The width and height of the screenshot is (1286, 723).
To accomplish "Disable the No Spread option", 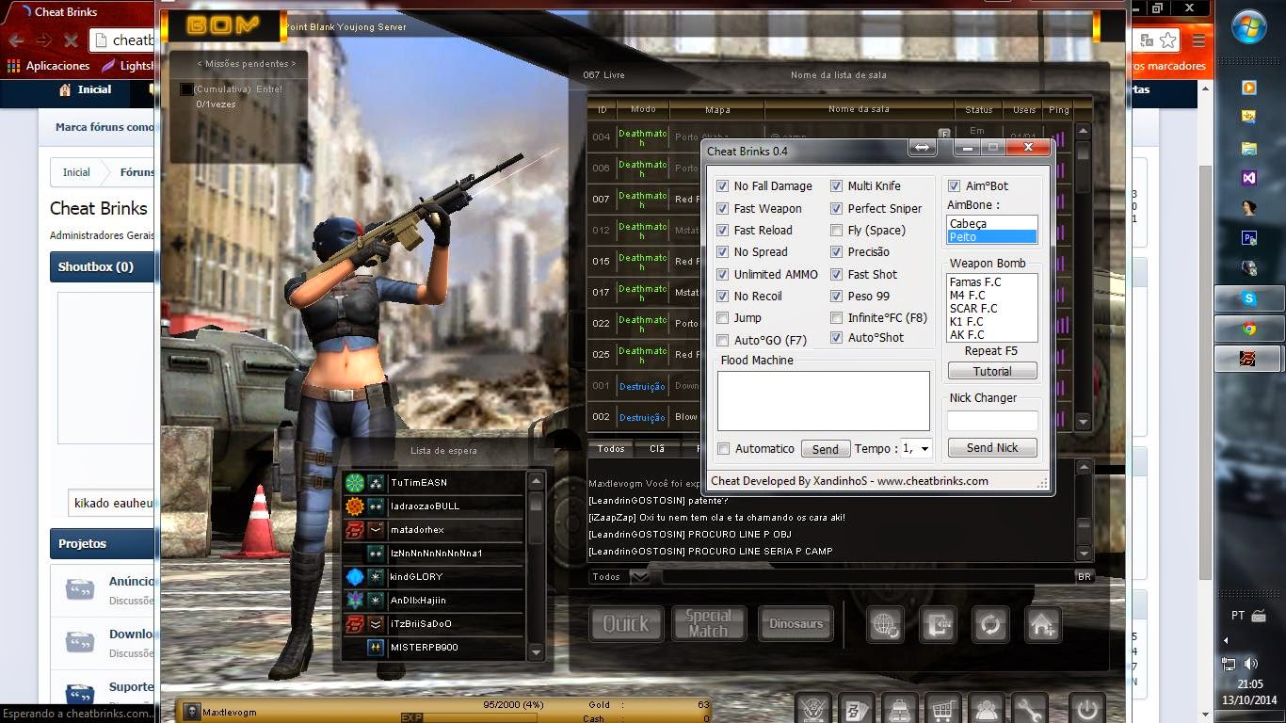I will click(723, 251).
